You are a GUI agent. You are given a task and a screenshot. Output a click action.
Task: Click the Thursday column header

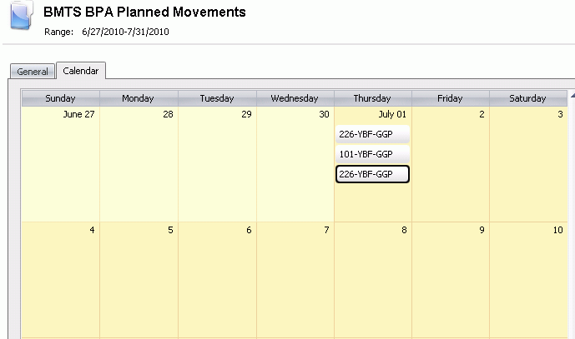tap(372, 98)
